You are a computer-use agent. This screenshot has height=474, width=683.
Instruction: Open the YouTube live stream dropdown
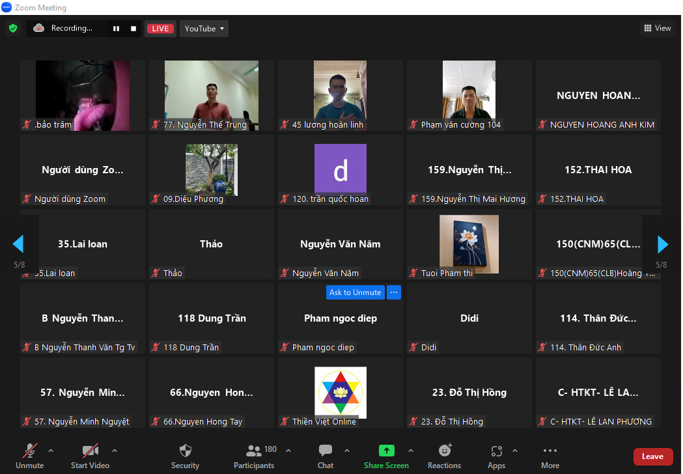click(x=204, y=29)
